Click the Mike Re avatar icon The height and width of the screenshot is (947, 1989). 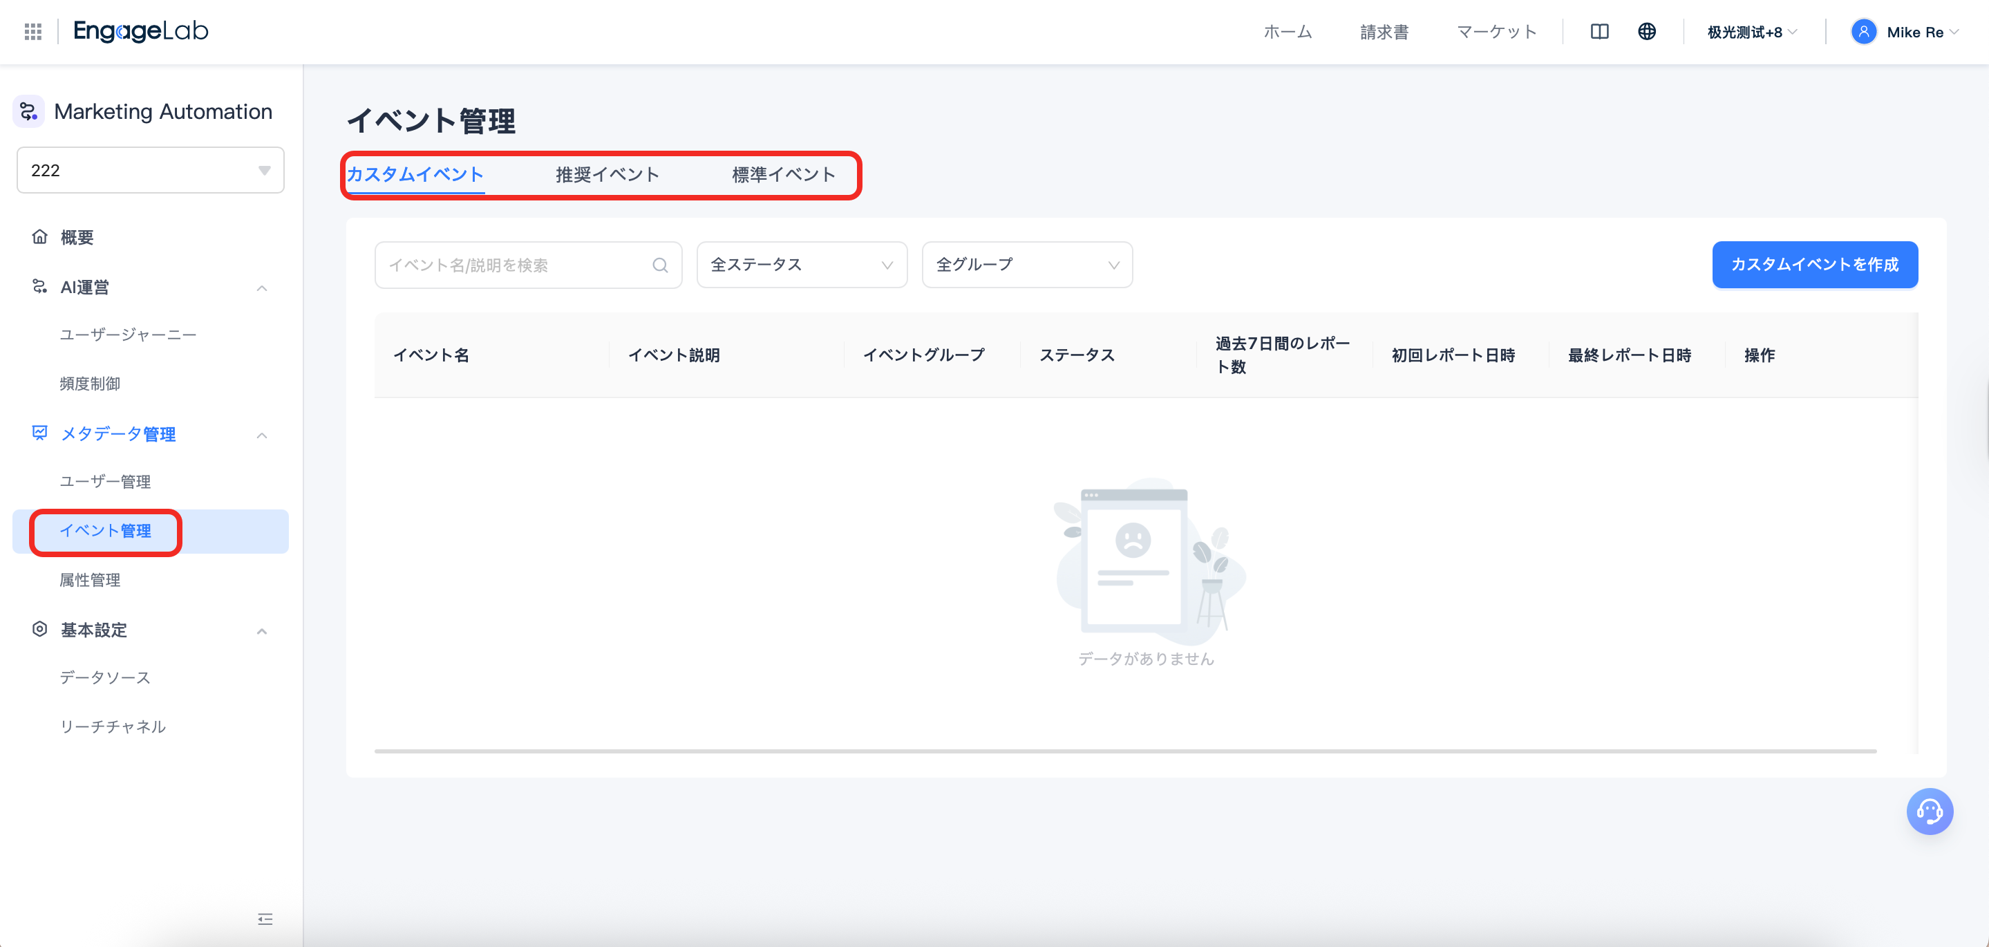pyautogui.click(x=1864, y=32)
